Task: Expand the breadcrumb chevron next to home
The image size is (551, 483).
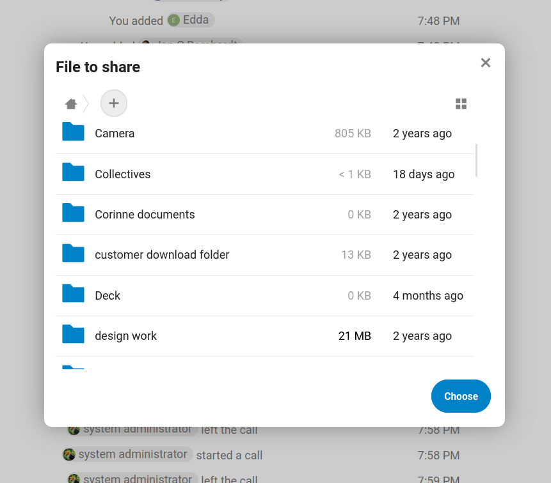Action: point(85,103)
